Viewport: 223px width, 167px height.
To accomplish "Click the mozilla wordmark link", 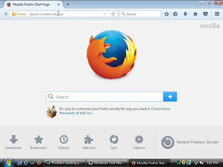I will 210,26.
